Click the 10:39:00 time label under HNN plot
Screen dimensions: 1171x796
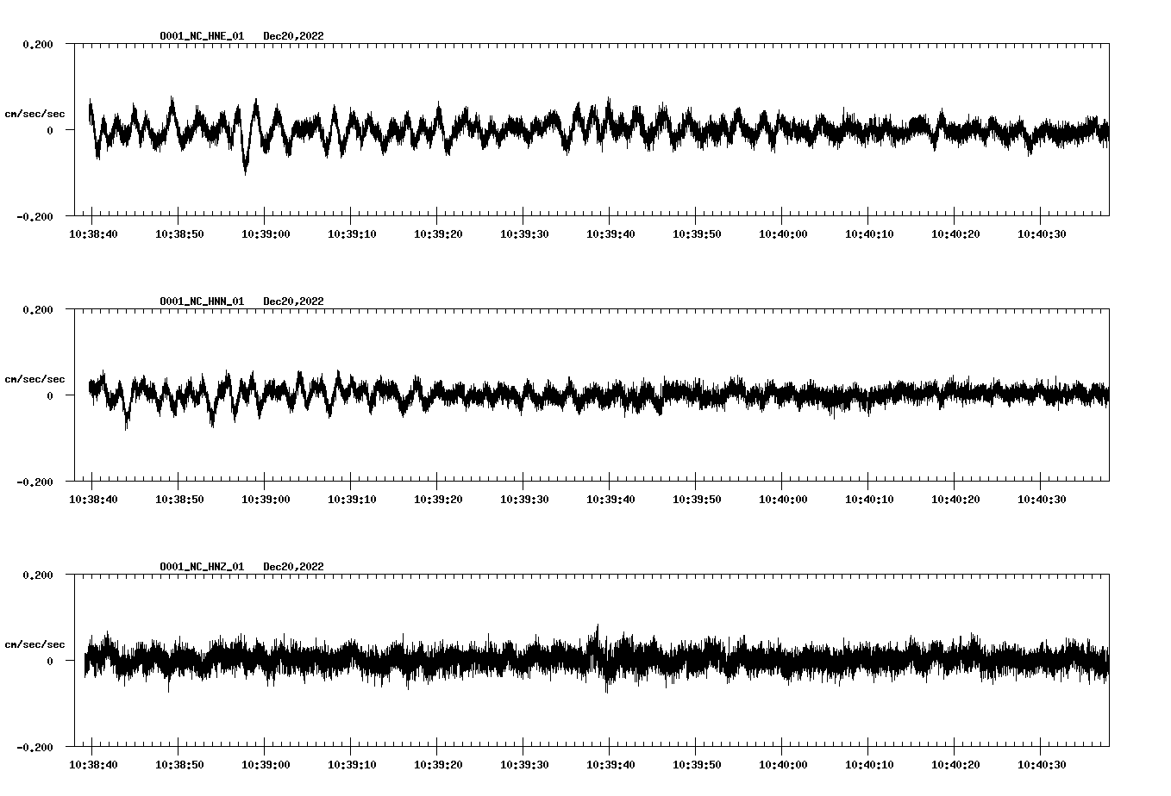click(x=265, y=499)
